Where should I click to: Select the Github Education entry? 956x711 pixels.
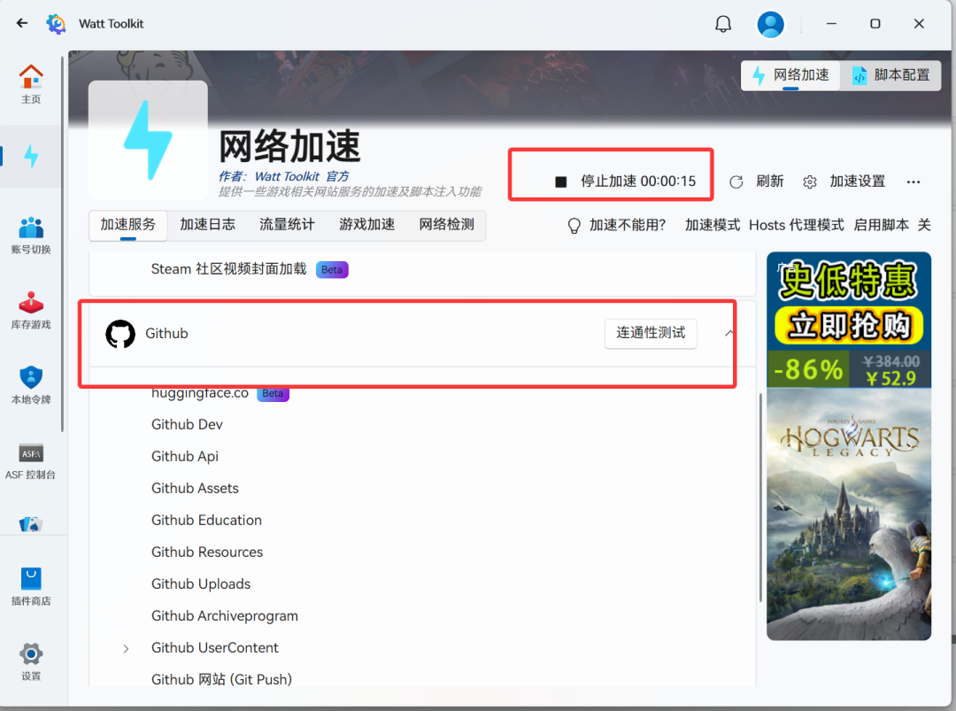[x=206, y=520]
